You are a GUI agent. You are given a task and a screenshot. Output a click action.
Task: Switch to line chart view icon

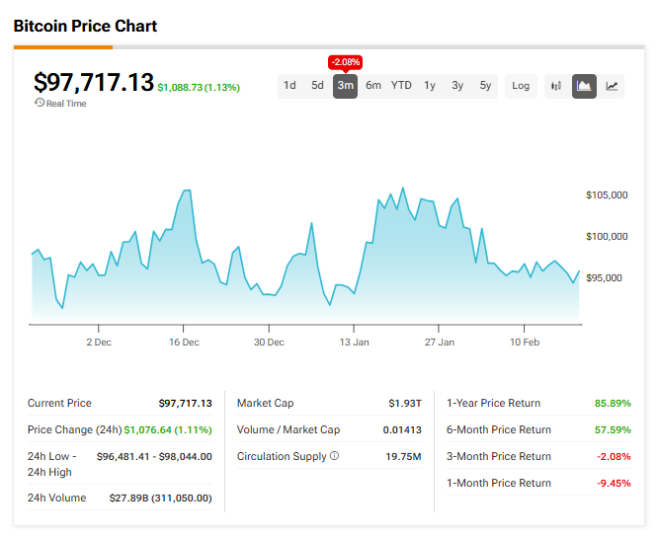tap(612, 86)
